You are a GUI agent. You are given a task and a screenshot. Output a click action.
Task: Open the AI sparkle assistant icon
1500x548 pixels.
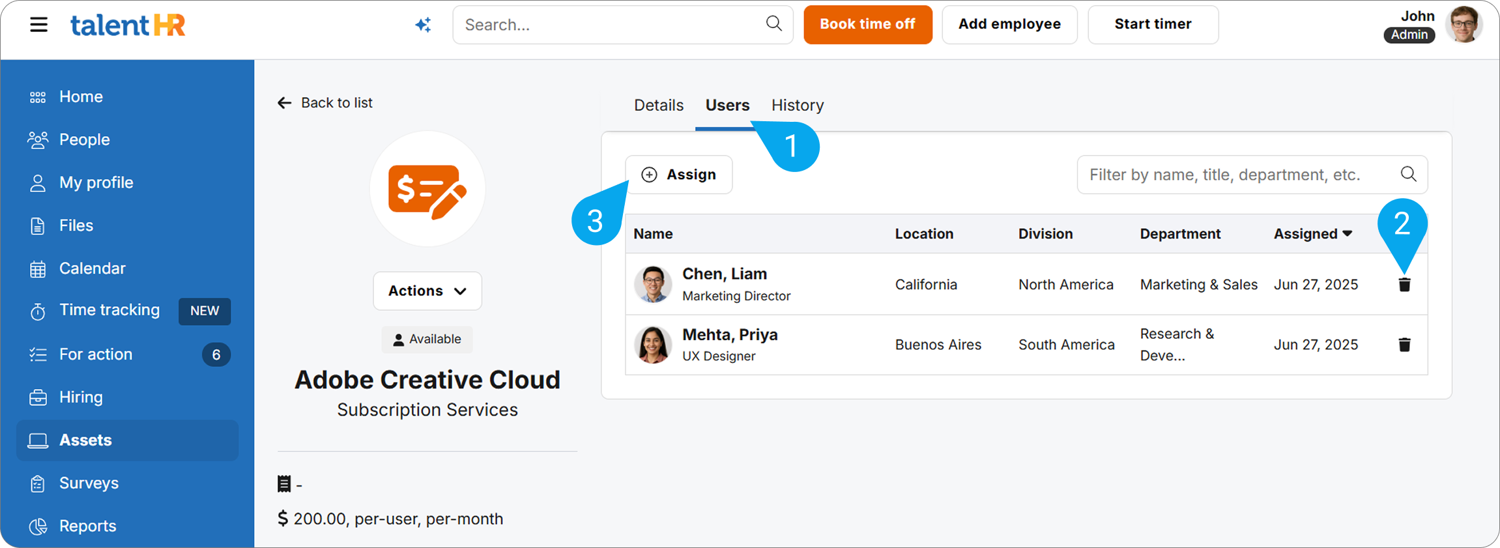point(424,25)
